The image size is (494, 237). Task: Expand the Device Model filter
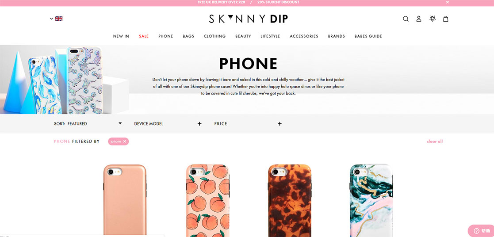(x=168, y=123)
